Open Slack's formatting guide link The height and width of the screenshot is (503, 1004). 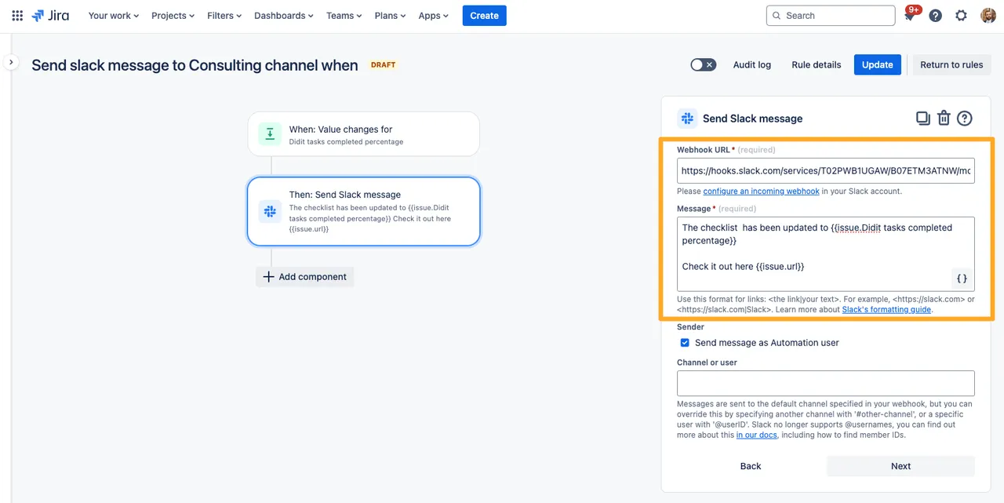tap(886, 310)
